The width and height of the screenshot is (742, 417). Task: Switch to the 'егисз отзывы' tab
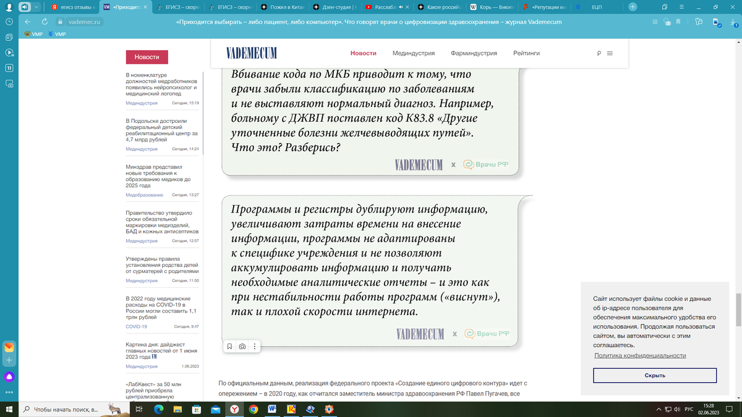pyautogui.click(x=74, y=7)
